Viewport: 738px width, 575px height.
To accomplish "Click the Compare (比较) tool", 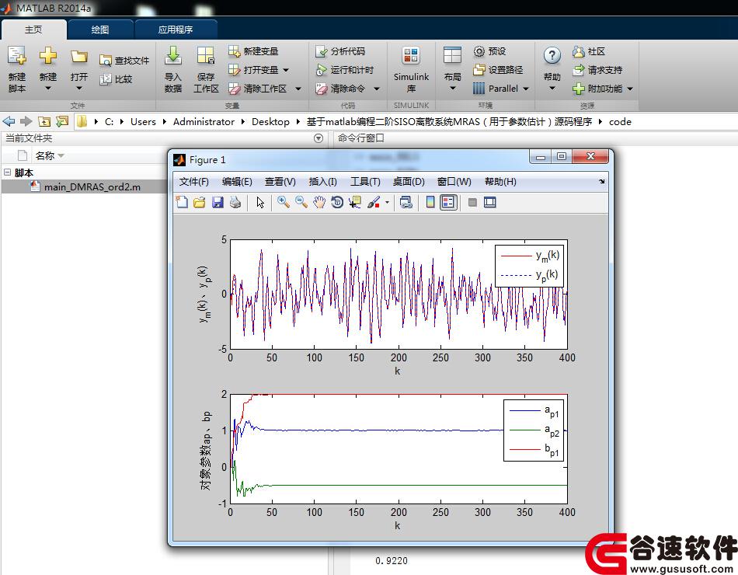I will [117, 79].
